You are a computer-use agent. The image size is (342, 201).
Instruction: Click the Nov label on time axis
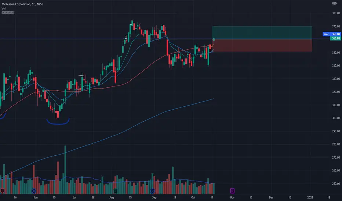tap(232, 197)
